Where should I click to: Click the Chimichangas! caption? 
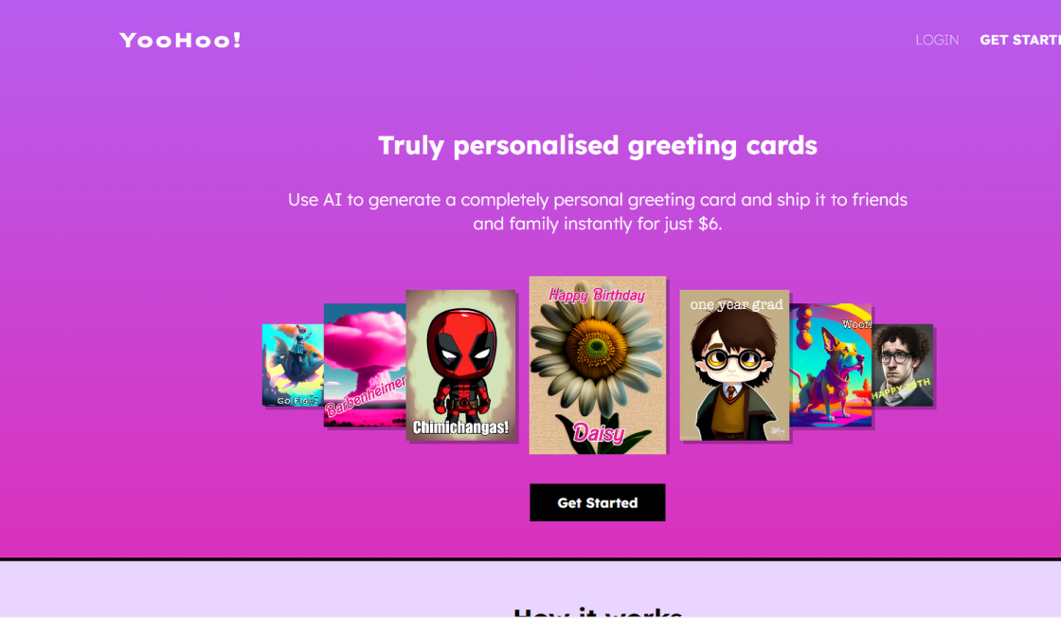point(460,427)
